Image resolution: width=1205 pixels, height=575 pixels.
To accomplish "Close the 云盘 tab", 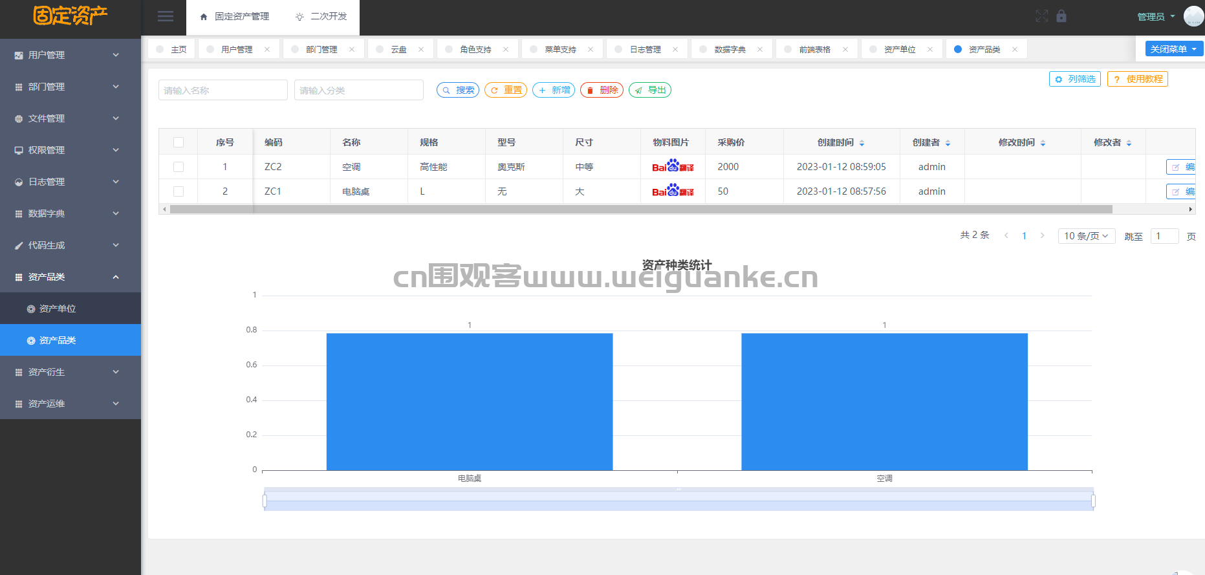I will tap(421, 49).
